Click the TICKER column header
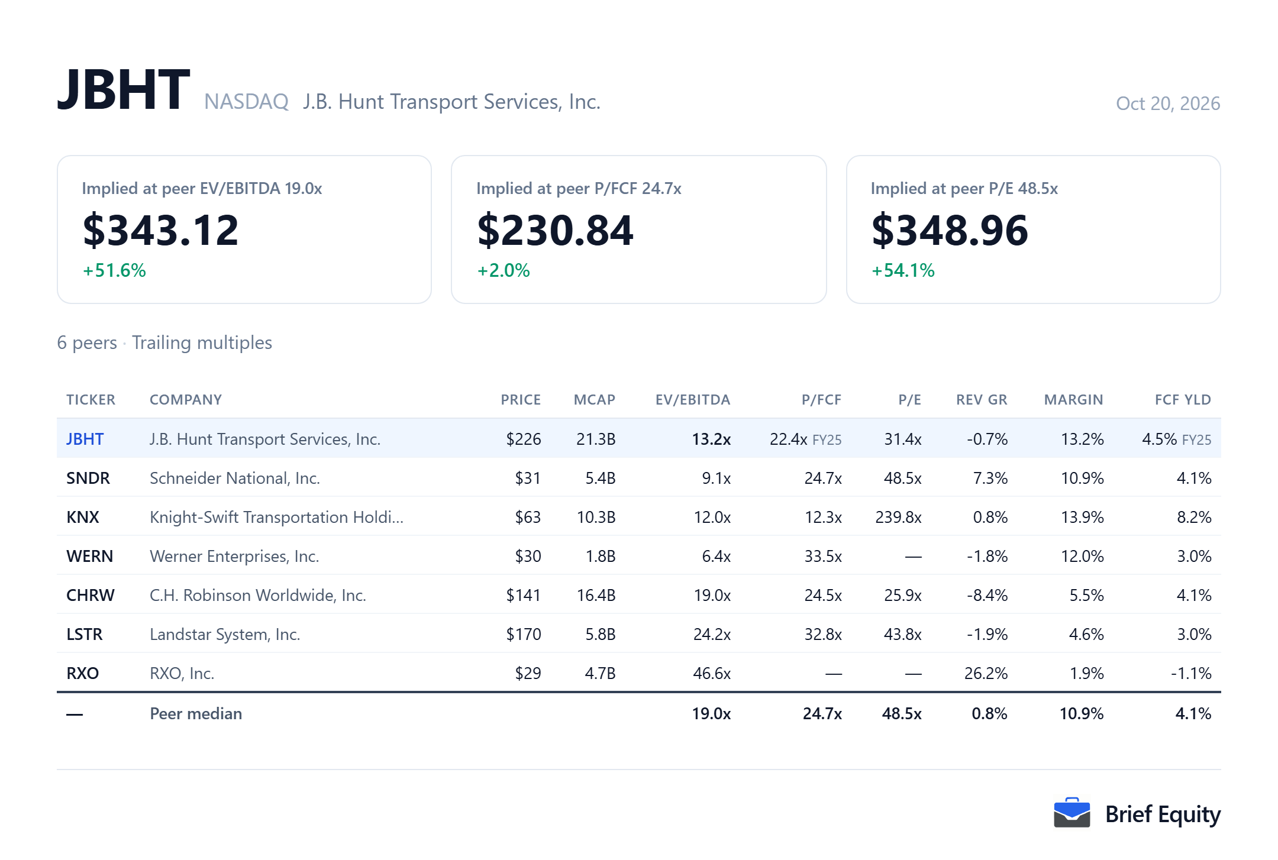 pyautogui.click(x=91, y=400)
